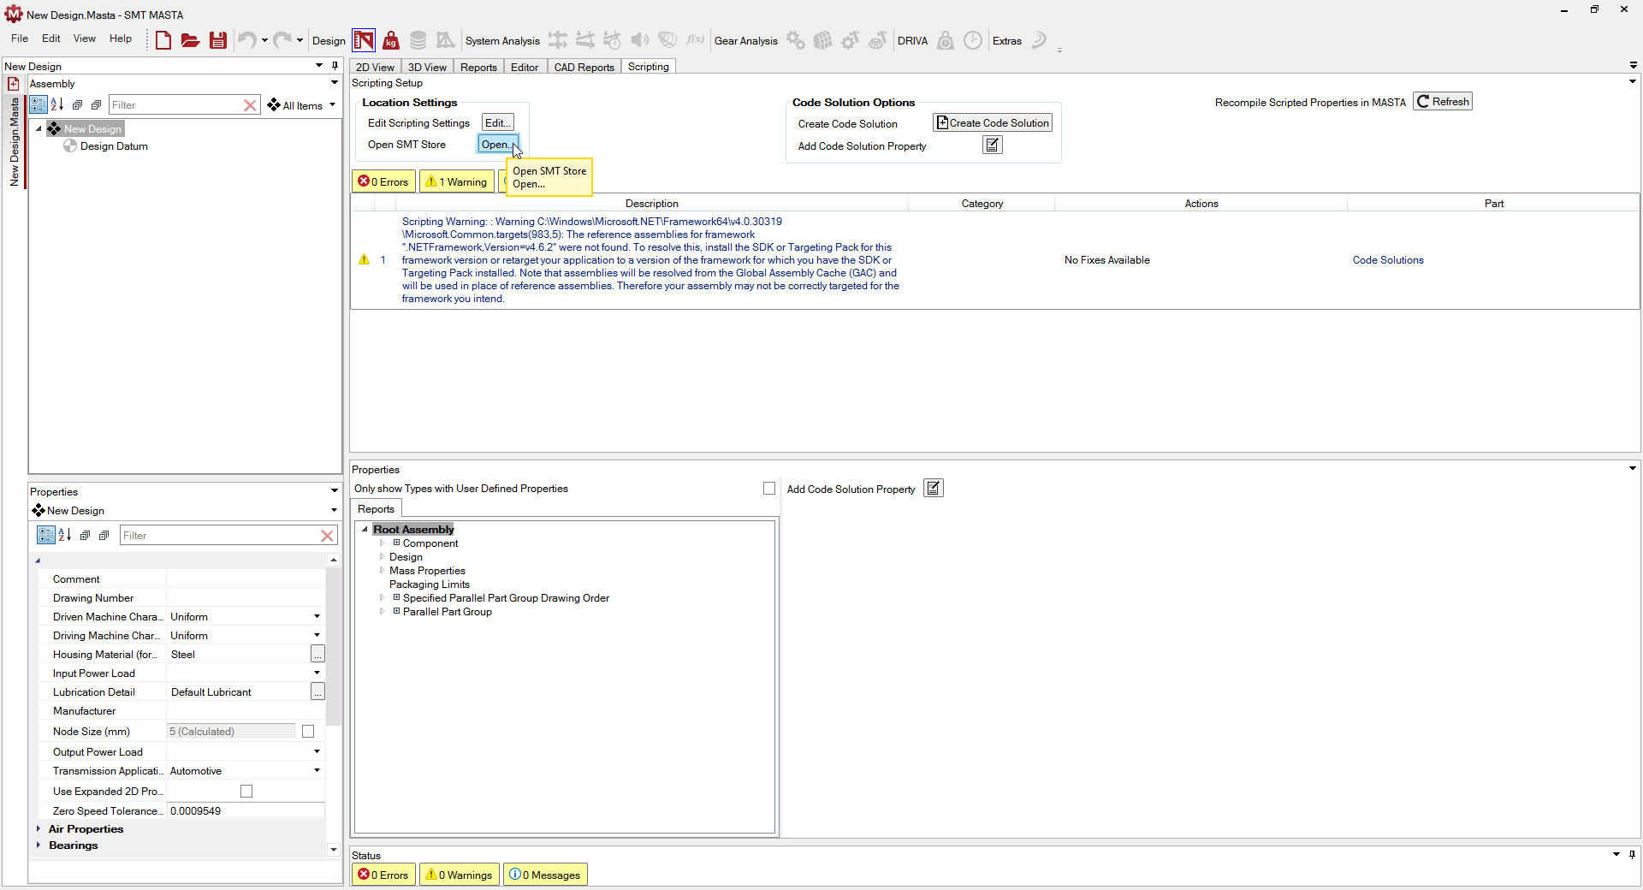Select the Design mode icon in toolbar
The width and height of the screenshot is (1643, 890).
click(364, 40)
